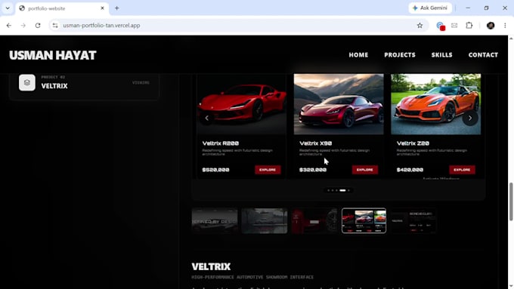Select the active elongated pagination indicator

coord(342,190)
